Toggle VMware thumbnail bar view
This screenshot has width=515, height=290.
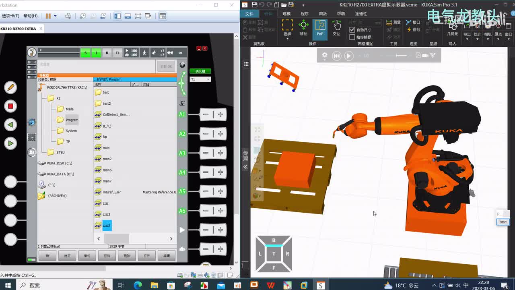click(x=128, y=16)
